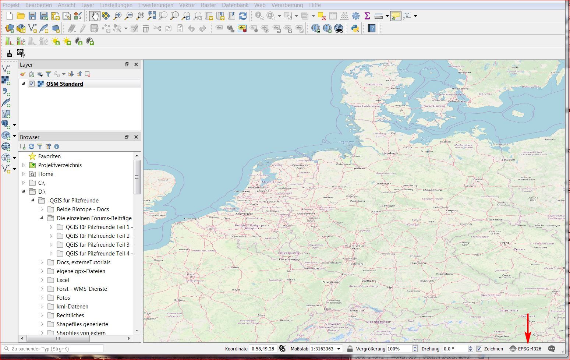Select the Favoriten item in Browser
570x360 pixels.
[49, 156]
